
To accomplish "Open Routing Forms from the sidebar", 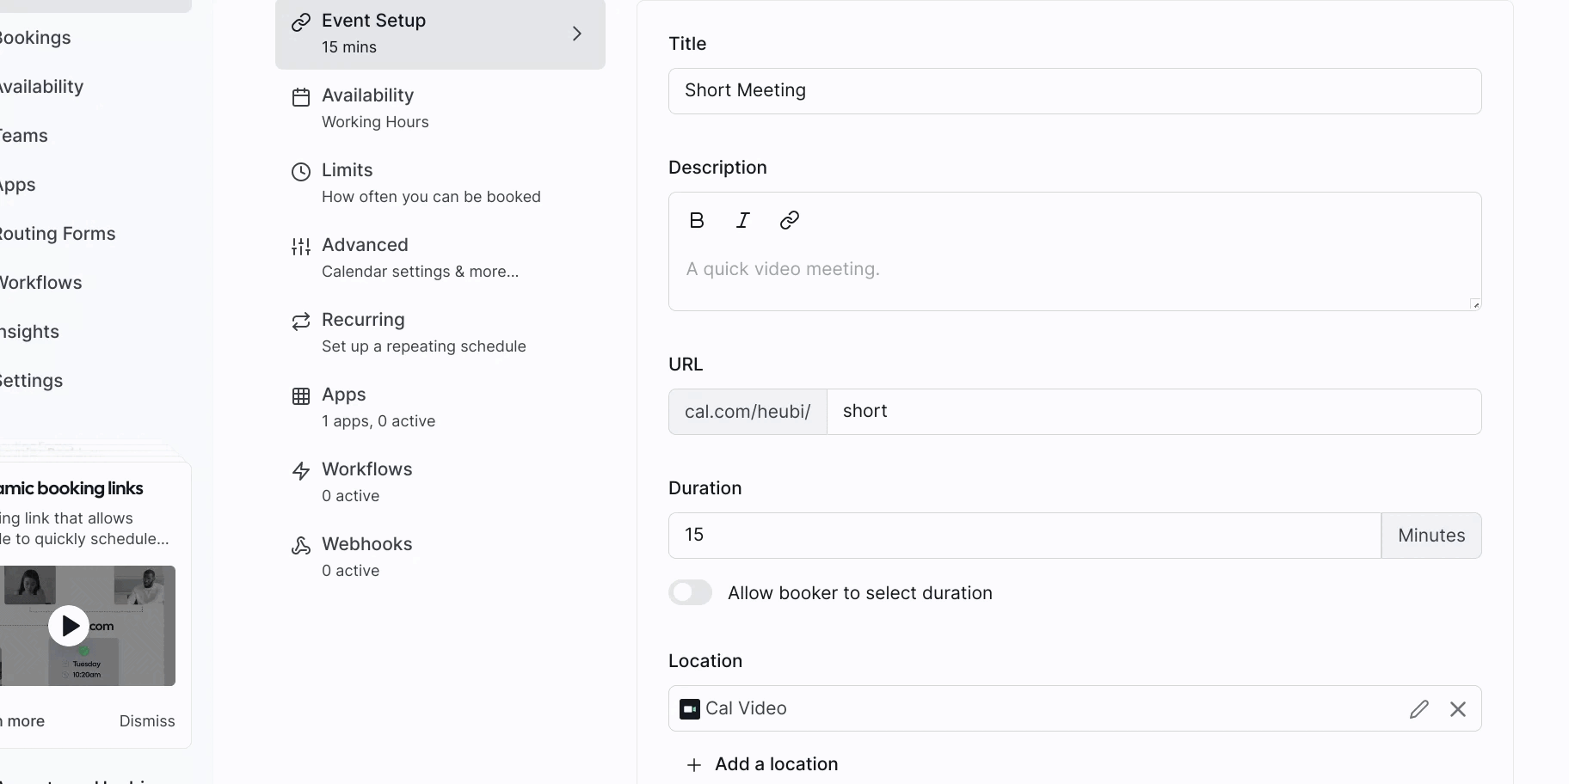I will pos(57,233).
